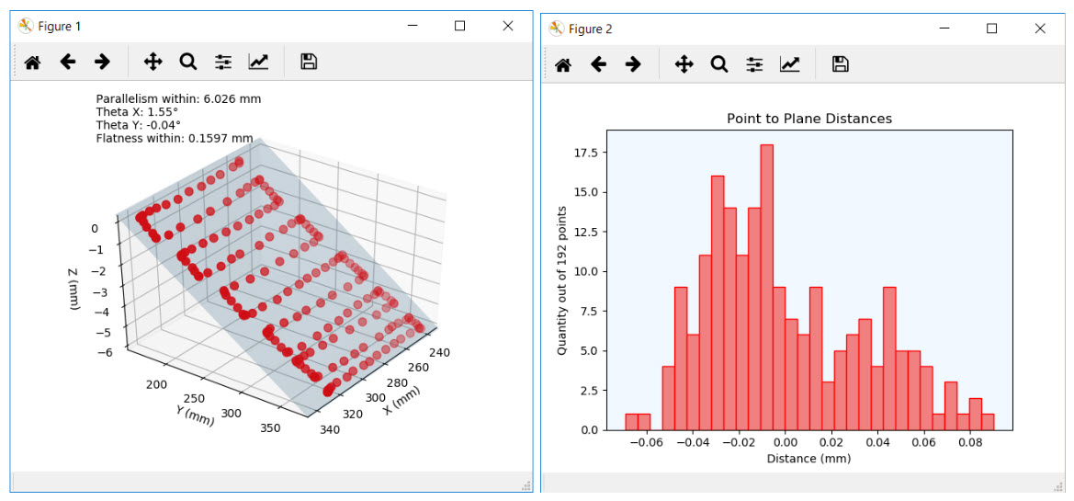Open Configure subplots sliders in Figure 1

223,63
